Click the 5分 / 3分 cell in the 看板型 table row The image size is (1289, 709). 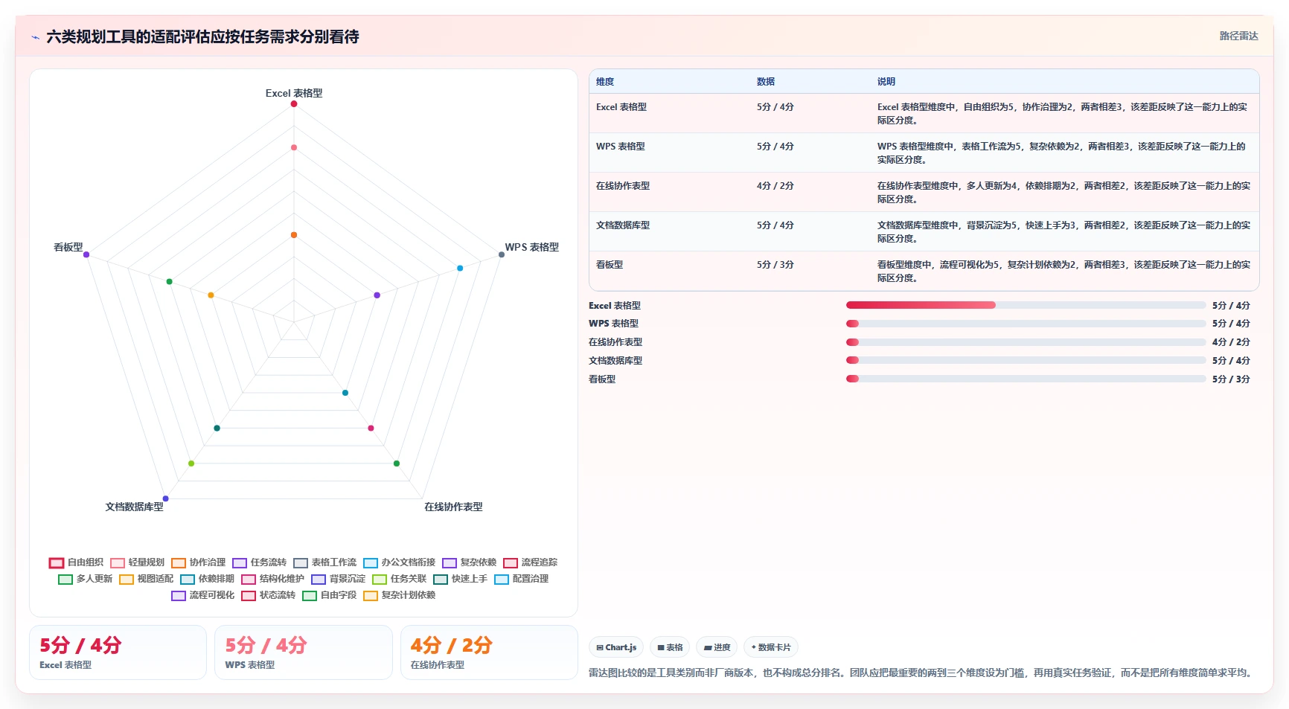775,265
